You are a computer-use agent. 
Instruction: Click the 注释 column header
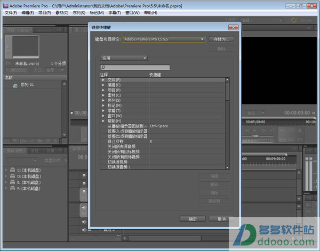[x=104, y=75]
